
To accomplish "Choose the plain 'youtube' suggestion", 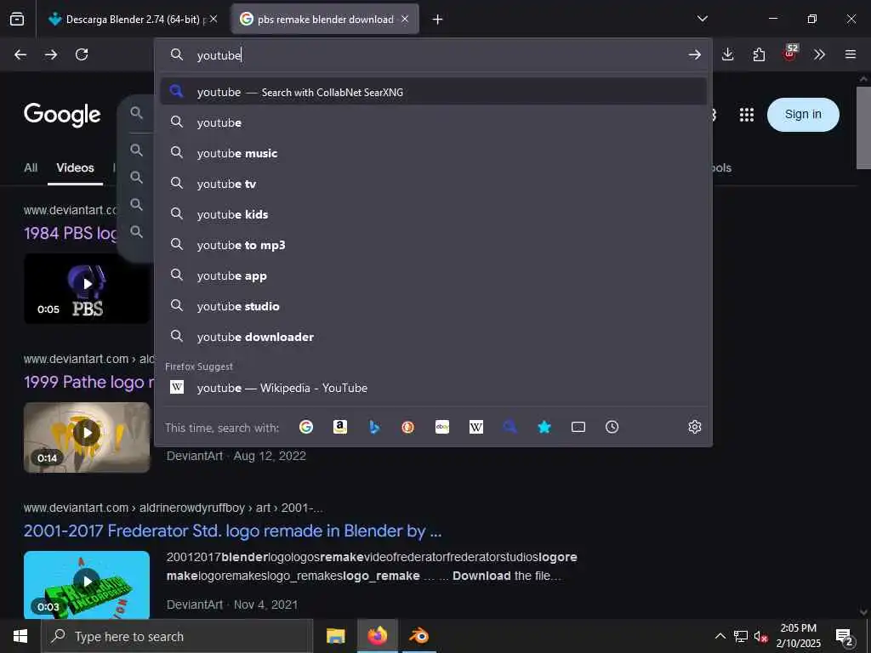I will coord(433,122).
